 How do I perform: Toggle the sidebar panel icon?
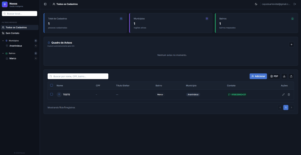pyautogui.click(x=45, y=4)
